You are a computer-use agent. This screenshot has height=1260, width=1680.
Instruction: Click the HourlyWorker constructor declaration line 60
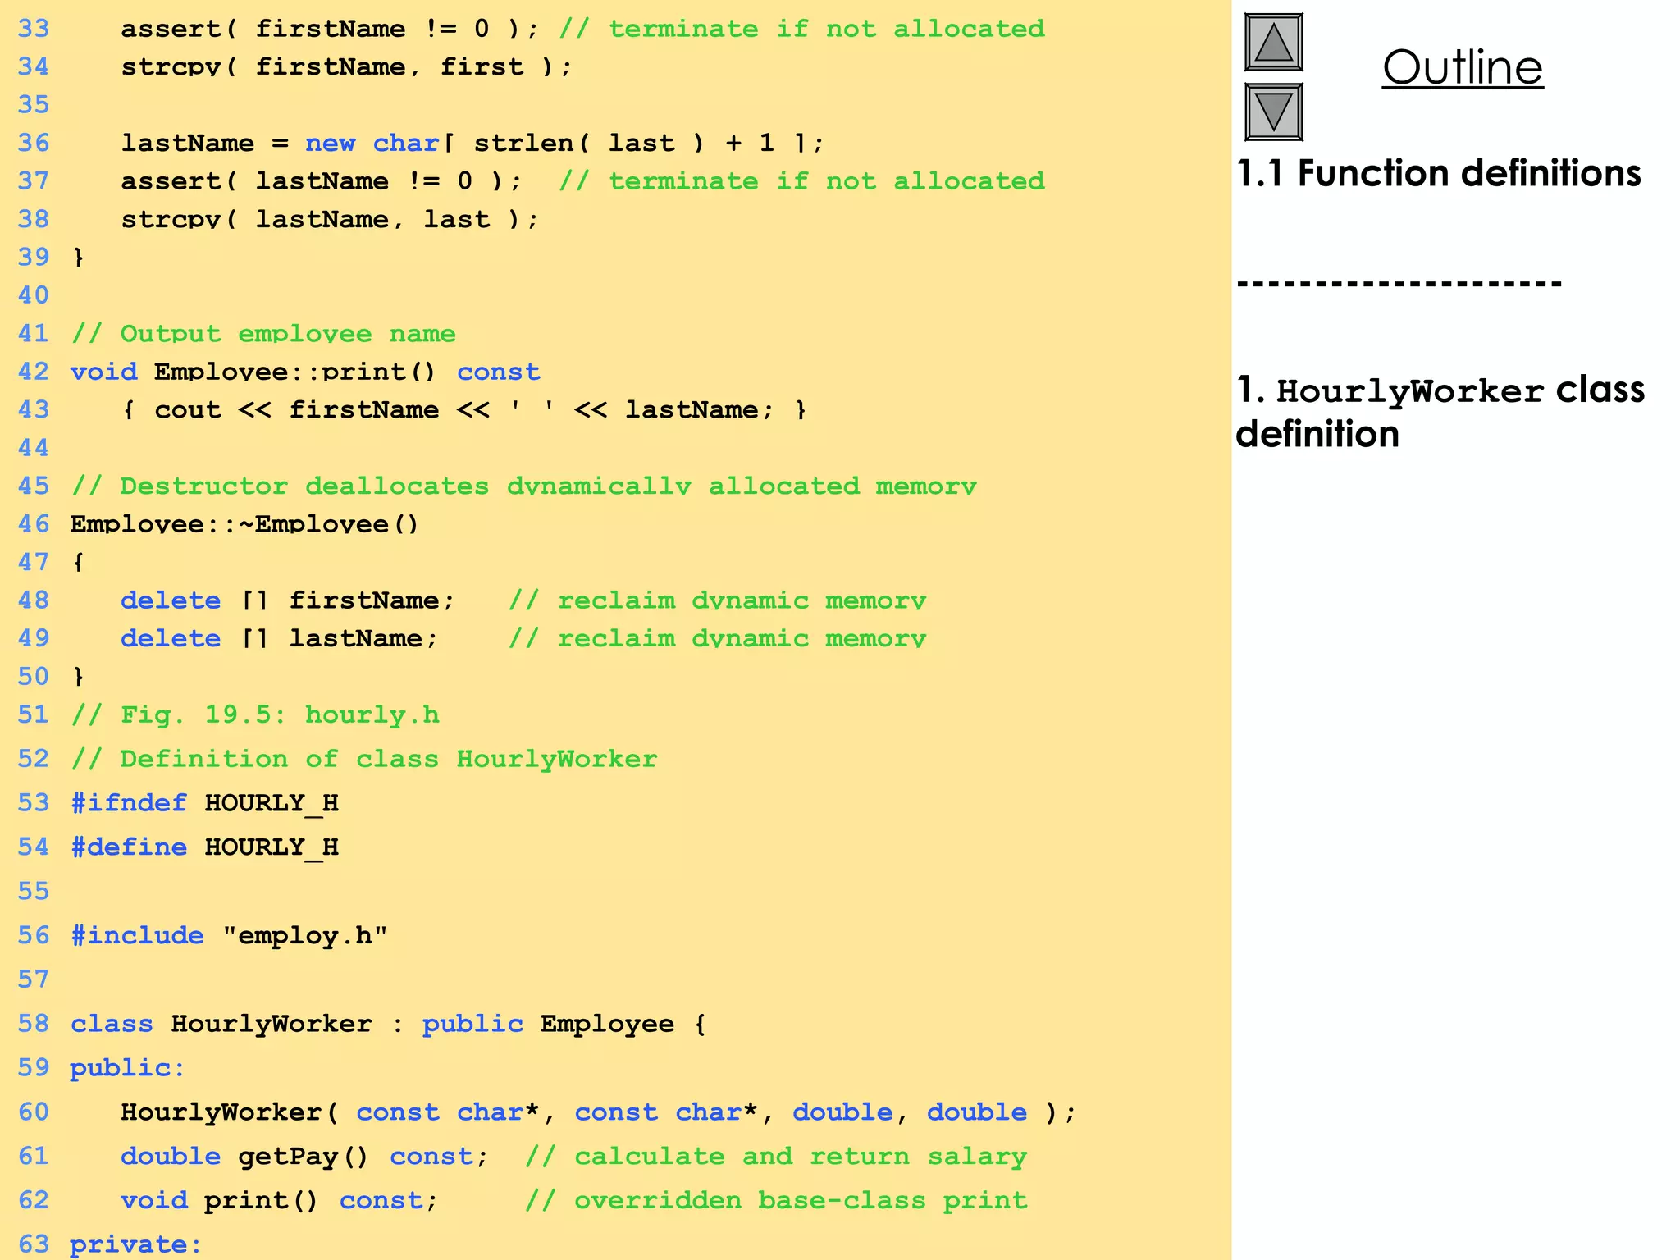(598, 1112)
